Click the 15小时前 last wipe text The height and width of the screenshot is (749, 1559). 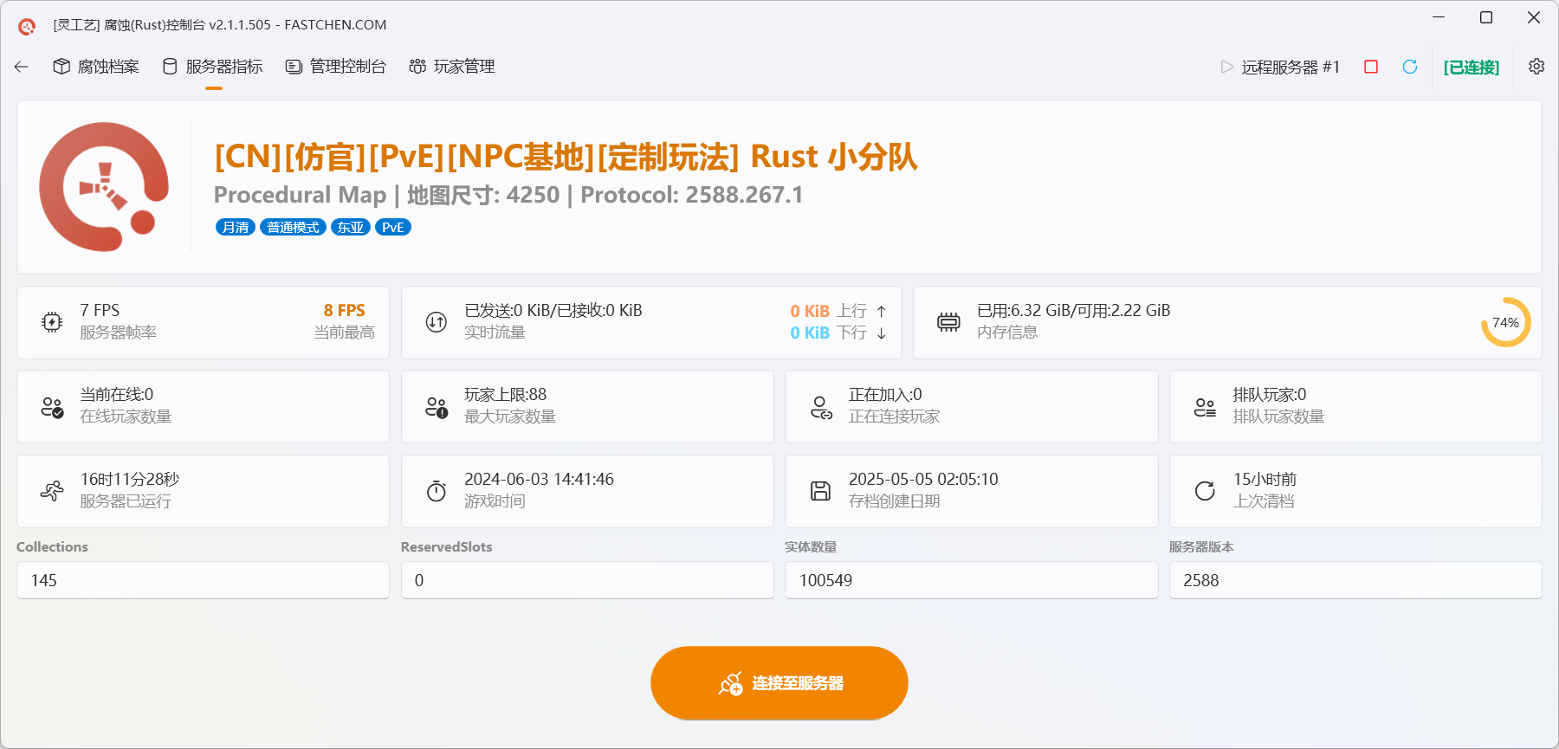pos(1265,480)
